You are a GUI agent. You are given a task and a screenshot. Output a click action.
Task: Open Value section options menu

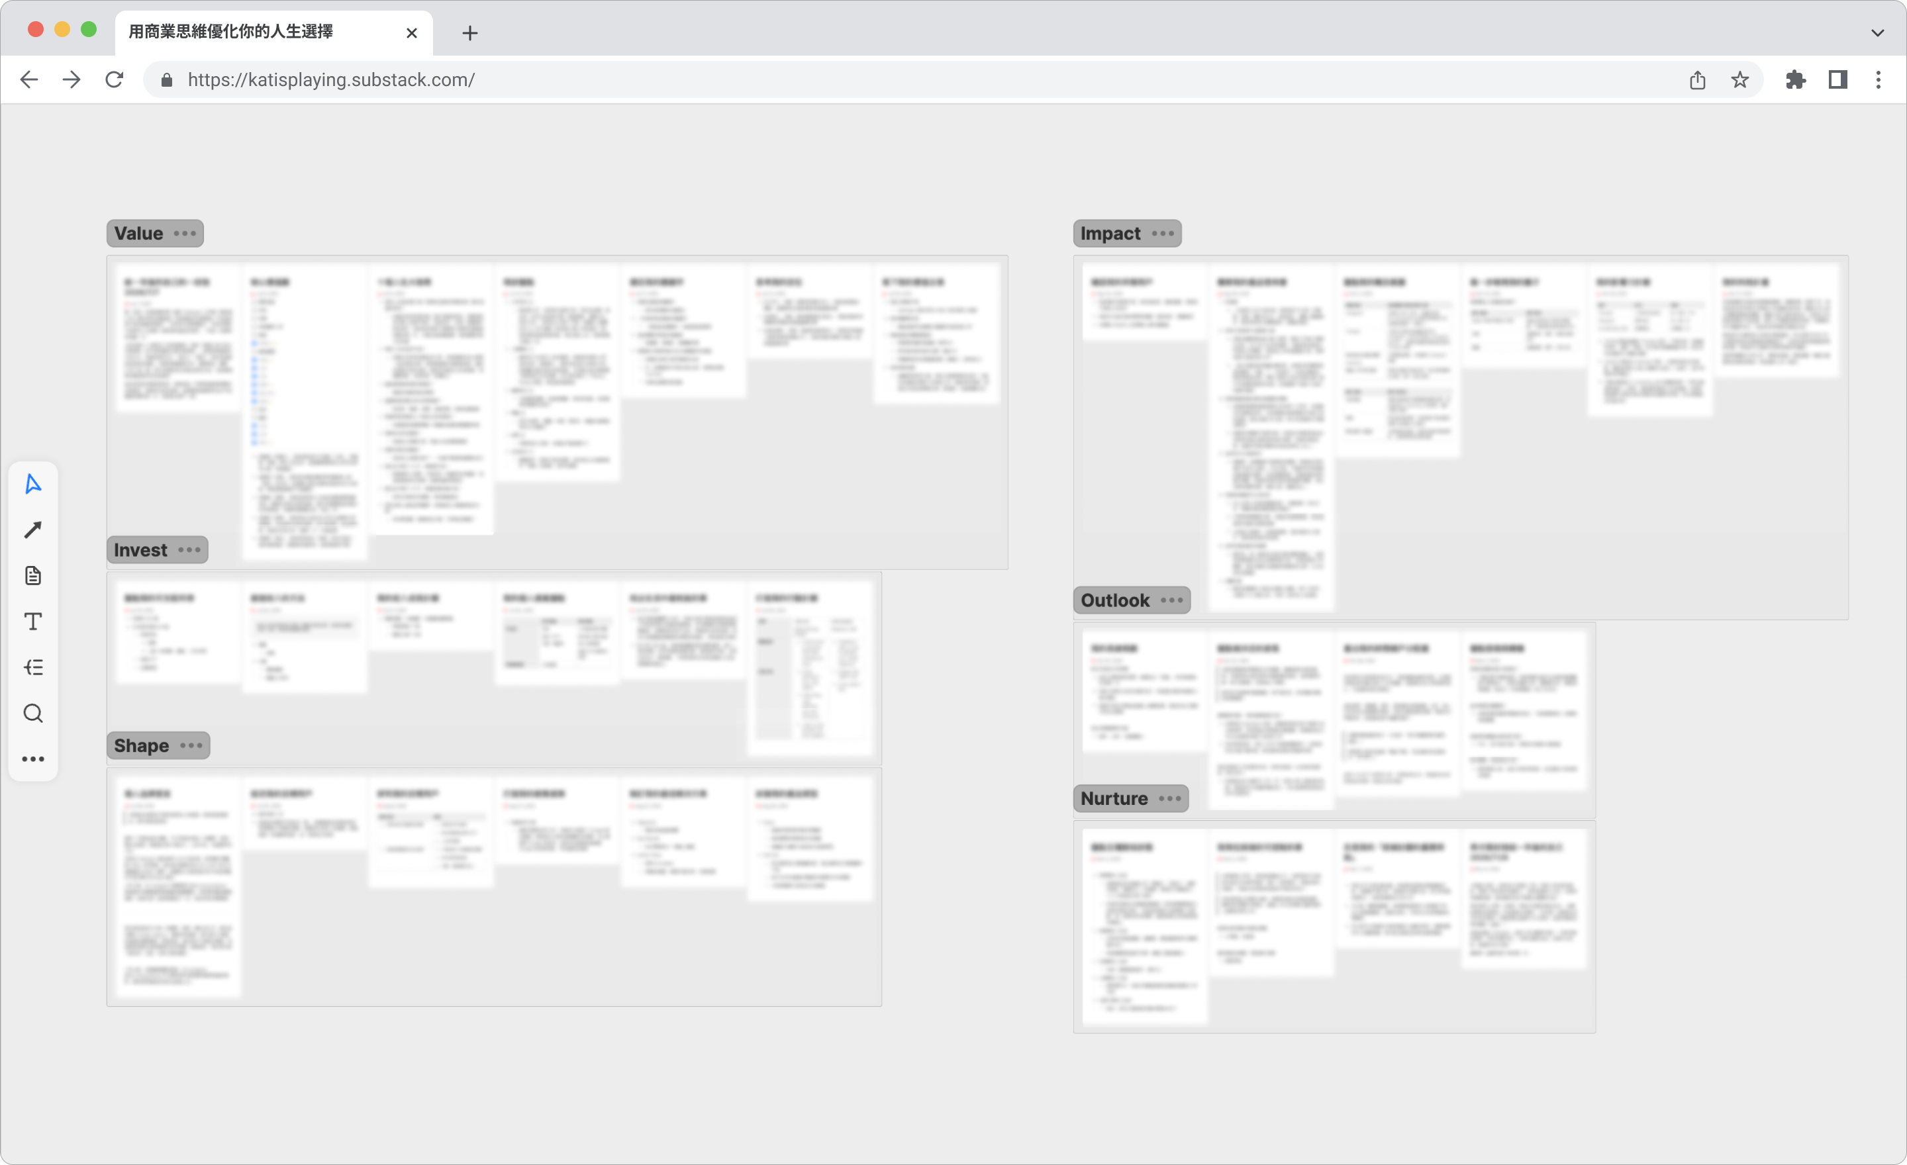click(x=185, y=234)
